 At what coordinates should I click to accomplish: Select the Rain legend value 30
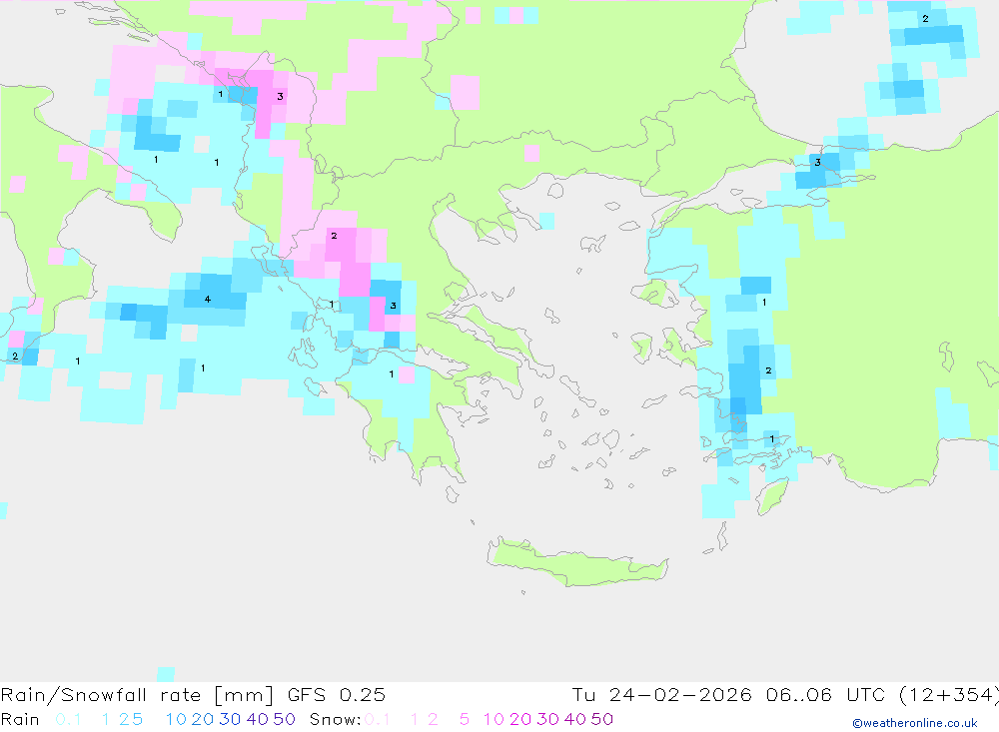(230, 719)
